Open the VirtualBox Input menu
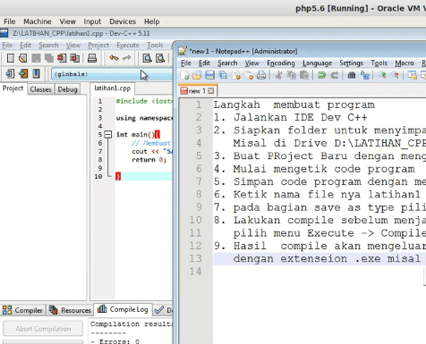Screen dimensions: 426x344 (x=92, y=21)
